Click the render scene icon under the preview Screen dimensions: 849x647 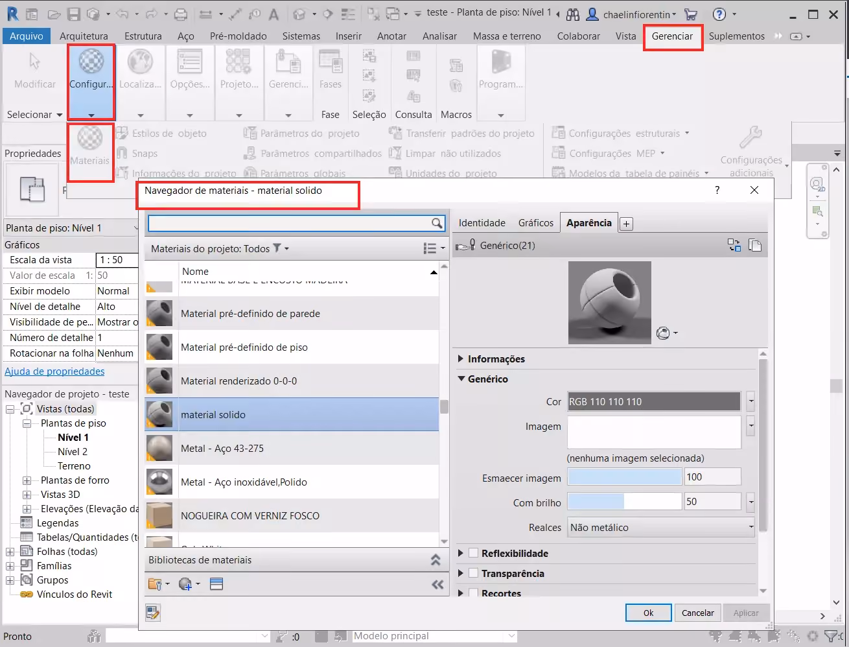[664, 333]
